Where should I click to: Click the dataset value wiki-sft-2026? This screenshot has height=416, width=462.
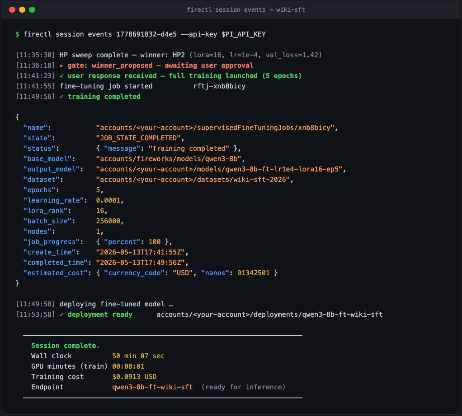coord(193,180)
